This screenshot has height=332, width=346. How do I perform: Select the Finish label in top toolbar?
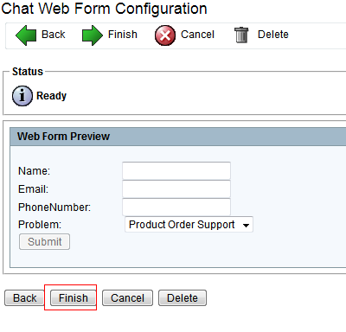point(123,35)
